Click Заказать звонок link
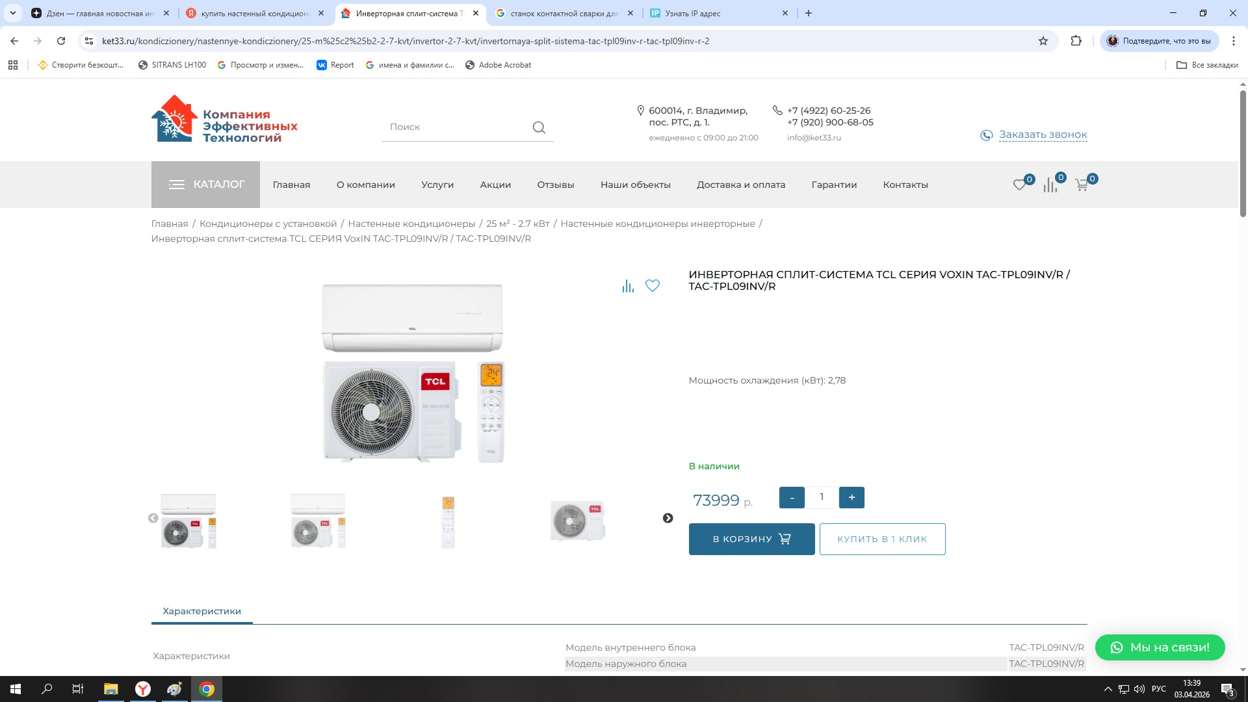This screenshot has width=1248, height=702. click(1043, 135)
